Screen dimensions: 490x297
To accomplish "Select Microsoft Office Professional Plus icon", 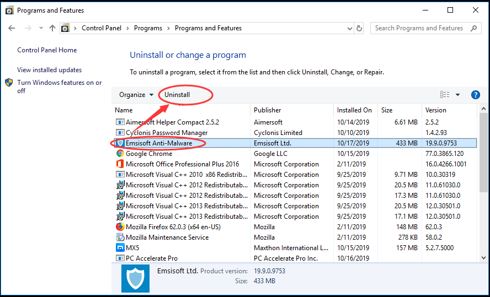I will pos(120,164).
